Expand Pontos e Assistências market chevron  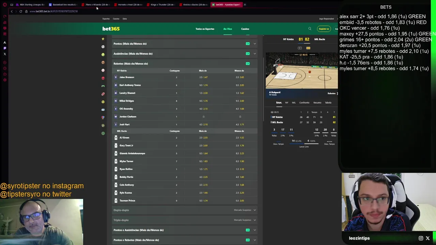254,230
